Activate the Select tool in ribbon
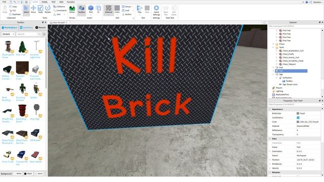Viewport: 324px width, 182px height. [26, 10]
